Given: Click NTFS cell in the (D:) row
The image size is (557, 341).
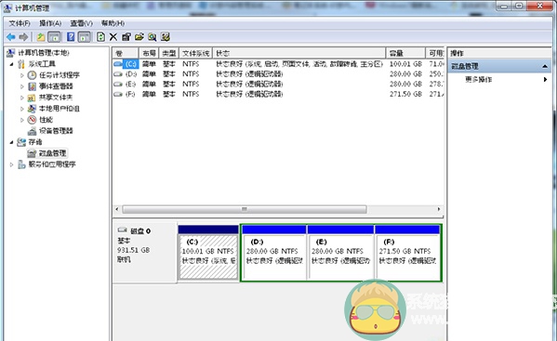Looking at the screenshot, I should (x=191, y=74).
